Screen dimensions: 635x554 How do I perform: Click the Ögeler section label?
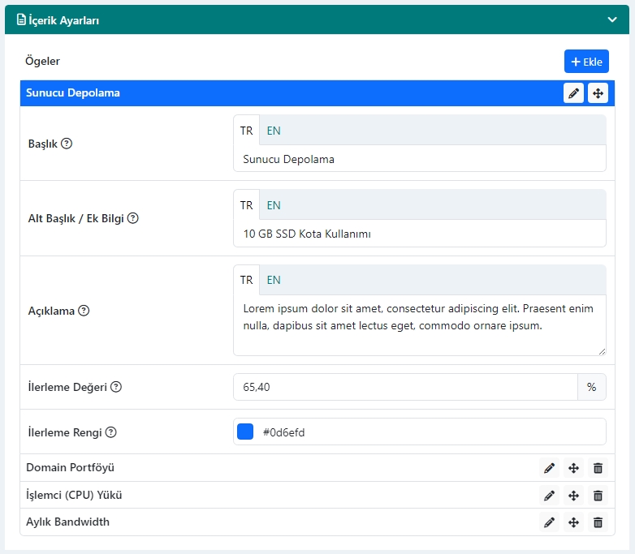coord(42,61)
